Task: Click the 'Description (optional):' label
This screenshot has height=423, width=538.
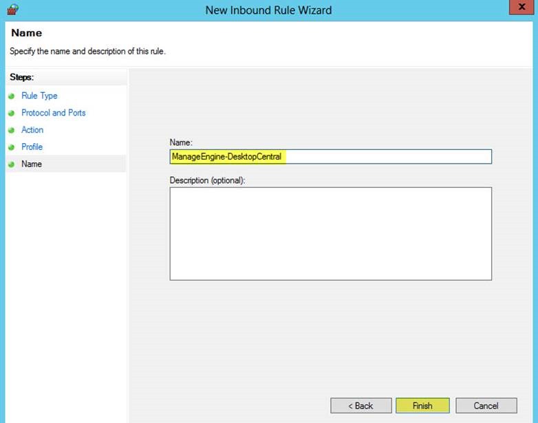Action: [207, 180]
